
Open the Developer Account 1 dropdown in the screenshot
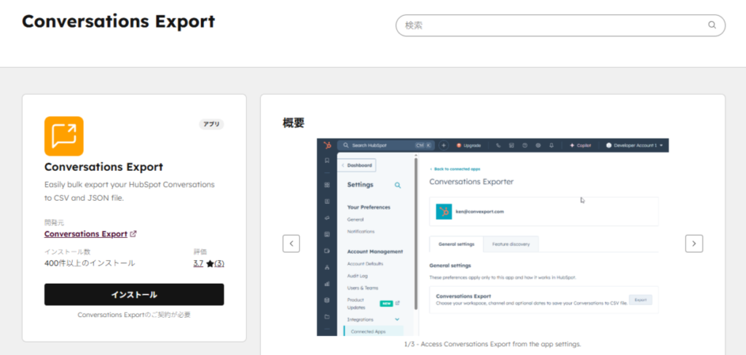tap(635, 145)
